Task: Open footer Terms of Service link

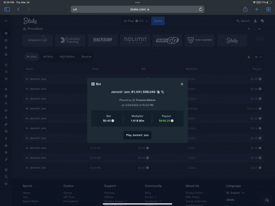Action: pyautogui.click(x=196, y=201)
